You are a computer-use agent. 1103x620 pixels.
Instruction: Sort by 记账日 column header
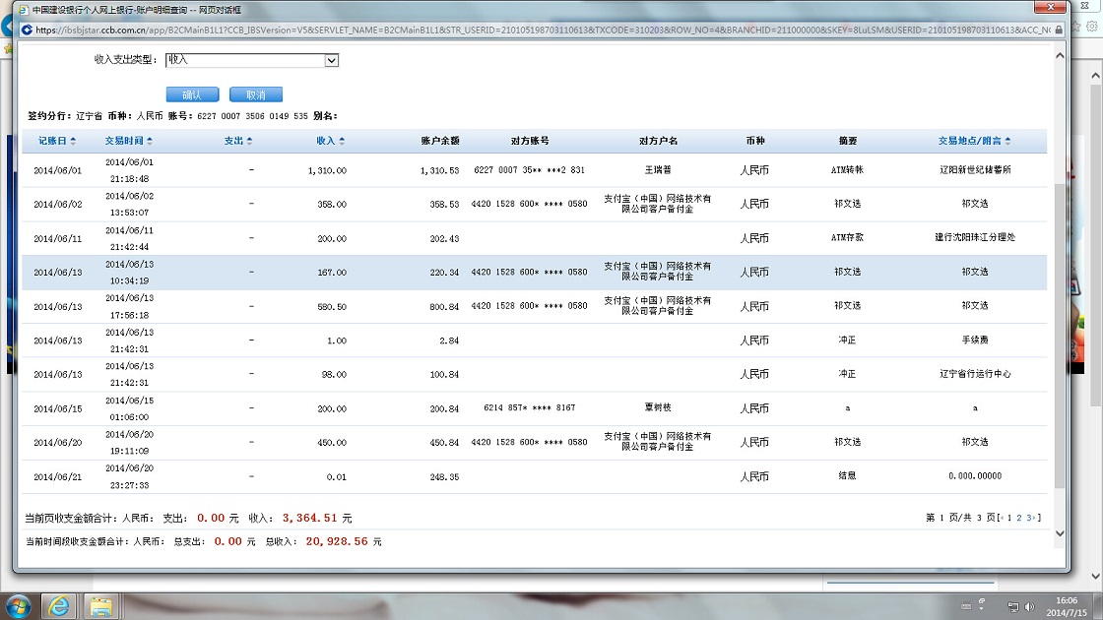56,142
